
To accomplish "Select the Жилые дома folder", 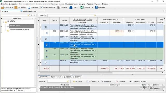I will click(x=22, y=26).
